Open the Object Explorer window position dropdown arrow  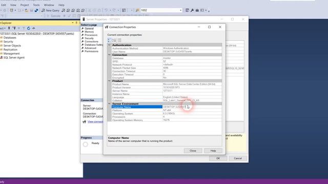[x=73, y=22]
